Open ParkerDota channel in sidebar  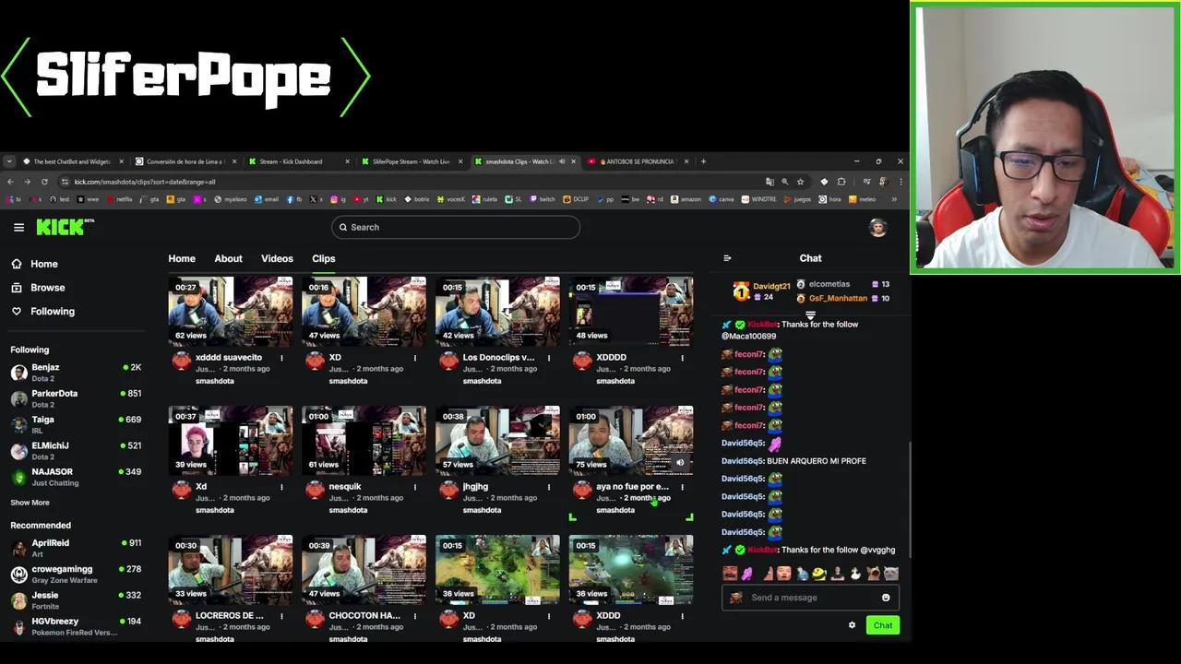[76, 398]
